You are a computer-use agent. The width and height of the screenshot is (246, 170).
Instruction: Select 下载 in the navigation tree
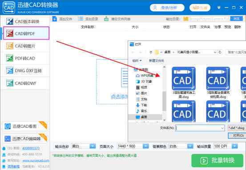(141, 105)
